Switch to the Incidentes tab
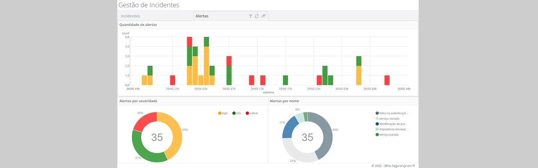538x168 pixels. click(x=130, y=16)
